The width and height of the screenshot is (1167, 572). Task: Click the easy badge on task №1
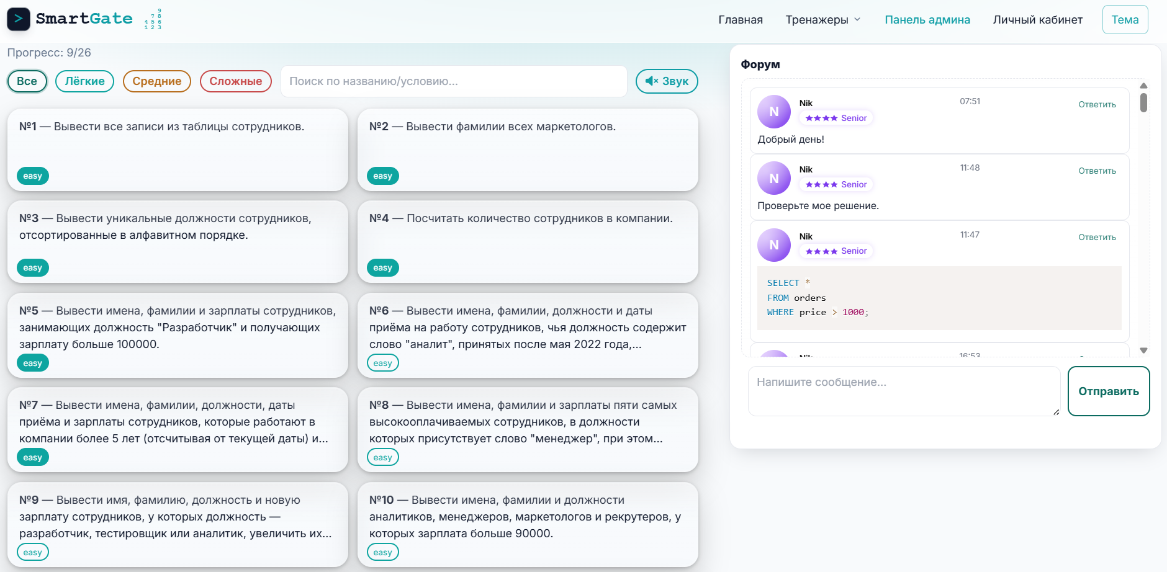click(32, 176)
